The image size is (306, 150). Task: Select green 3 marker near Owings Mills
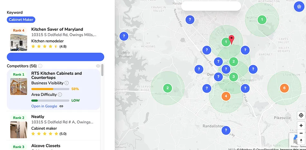[234, 77]
